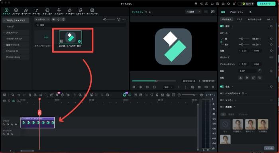Select the icons8 Filmora clip in timeline
Image resolution: width=279 pixels, height=153 pixels.
pyautogui.click(x=37, y=123)
